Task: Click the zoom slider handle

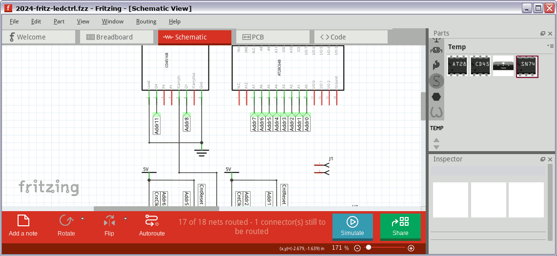Action: (x=369, y=248)
